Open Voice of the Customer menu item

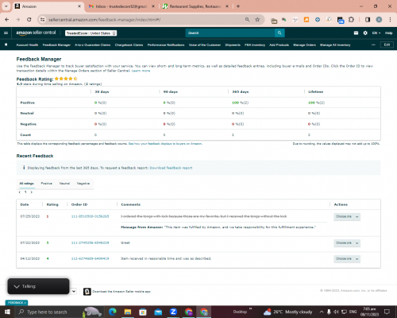205,45
